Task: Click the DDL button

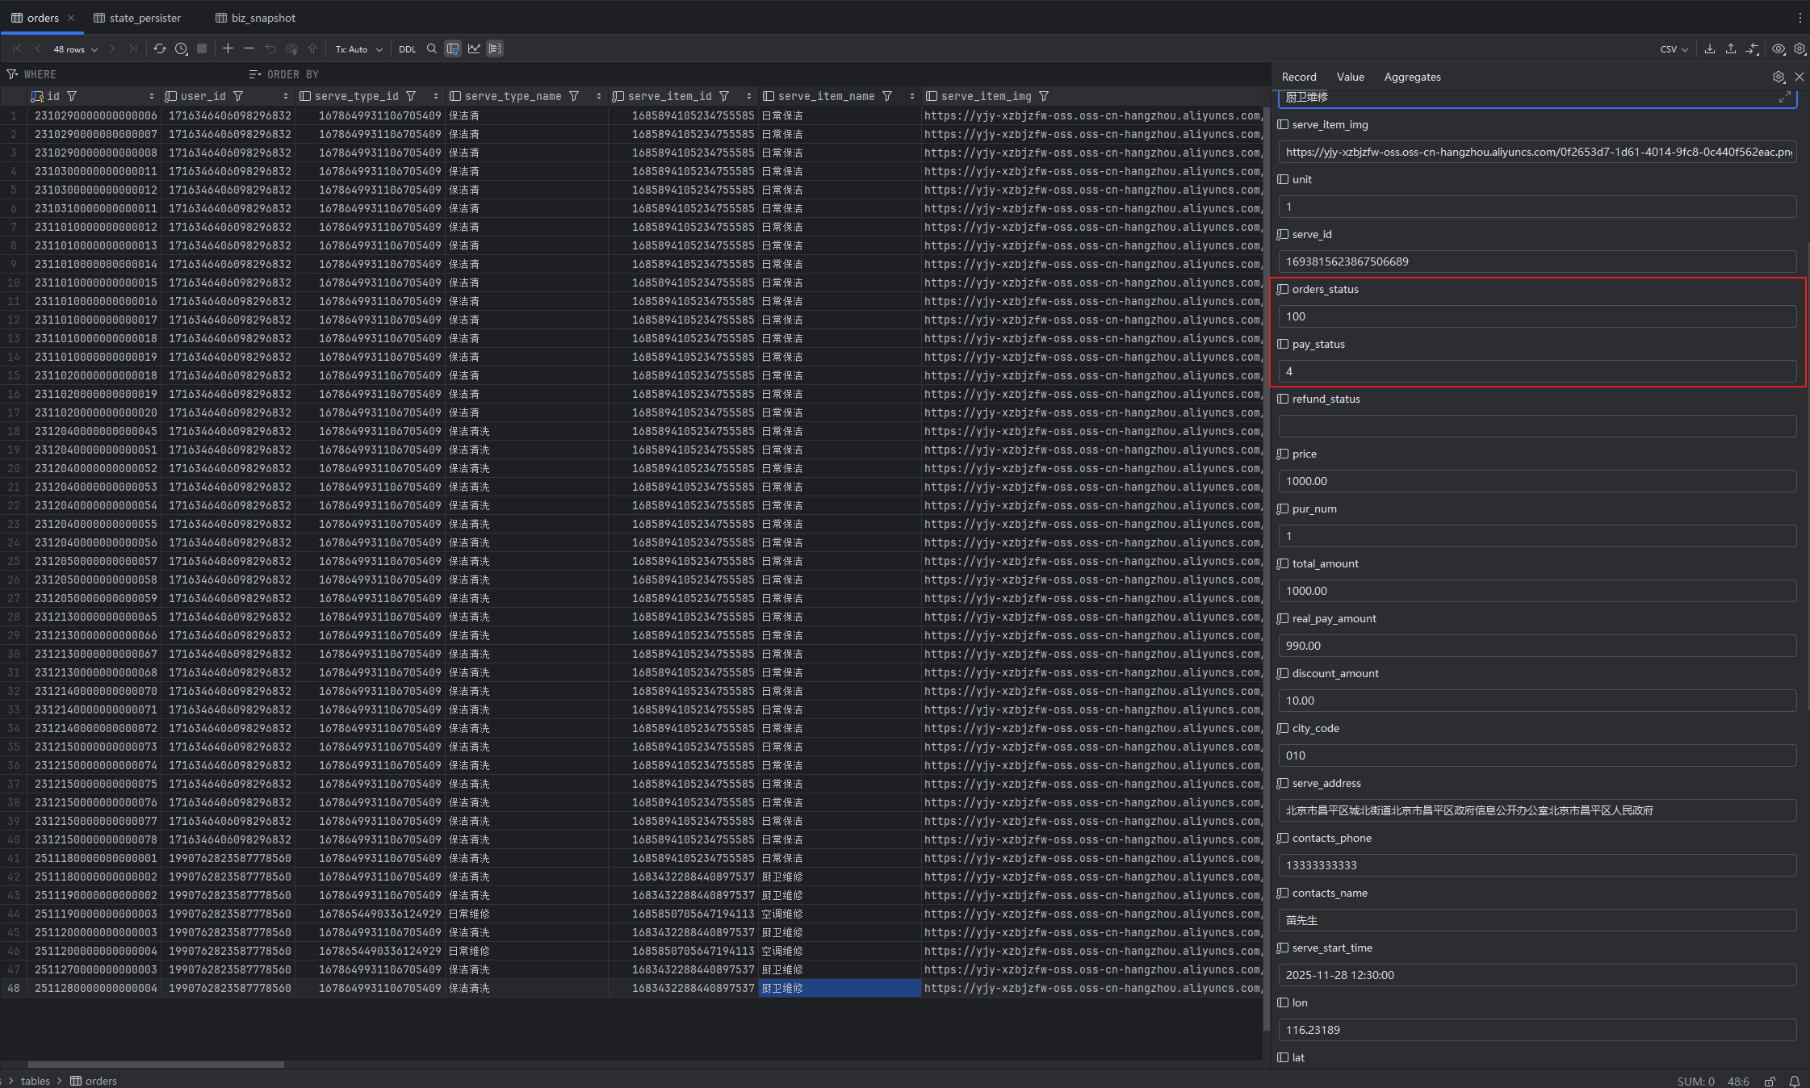Action: [407, 49]
